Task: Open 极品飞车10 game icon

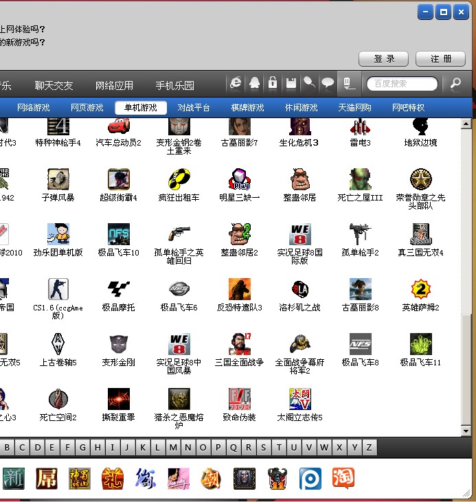Action: point(119,234)
